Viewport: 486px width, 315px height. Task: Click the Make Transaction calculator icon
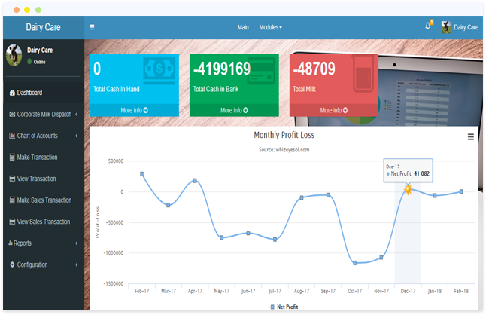pos(12,157)
